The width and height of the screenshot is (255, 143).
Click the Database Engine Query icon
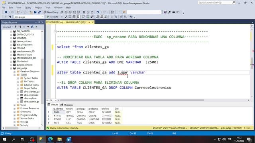tap(62, 12)
